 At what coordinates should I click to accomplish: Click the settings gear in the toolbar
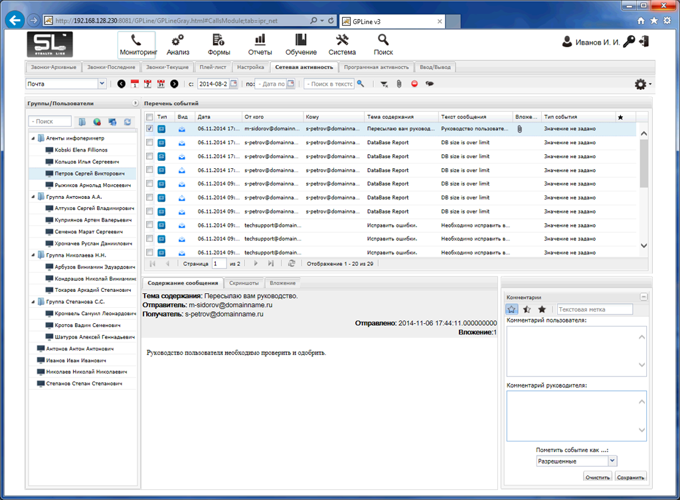click(x=640, y=84)
